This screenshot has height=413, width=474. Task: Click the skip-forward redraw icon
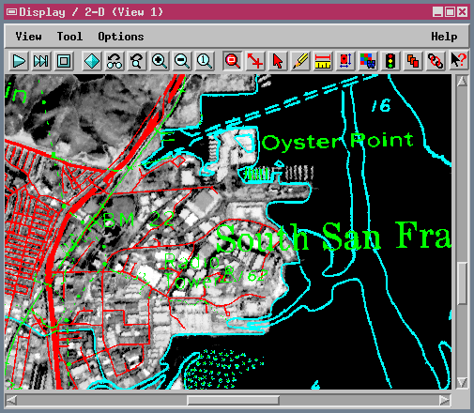click(x=41, y=61)
